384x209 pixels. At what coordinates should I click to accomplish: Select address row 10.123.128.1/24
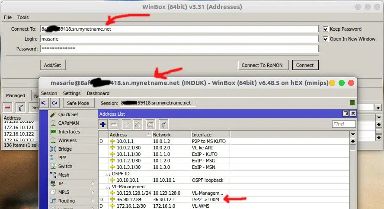tap(224, 193)
